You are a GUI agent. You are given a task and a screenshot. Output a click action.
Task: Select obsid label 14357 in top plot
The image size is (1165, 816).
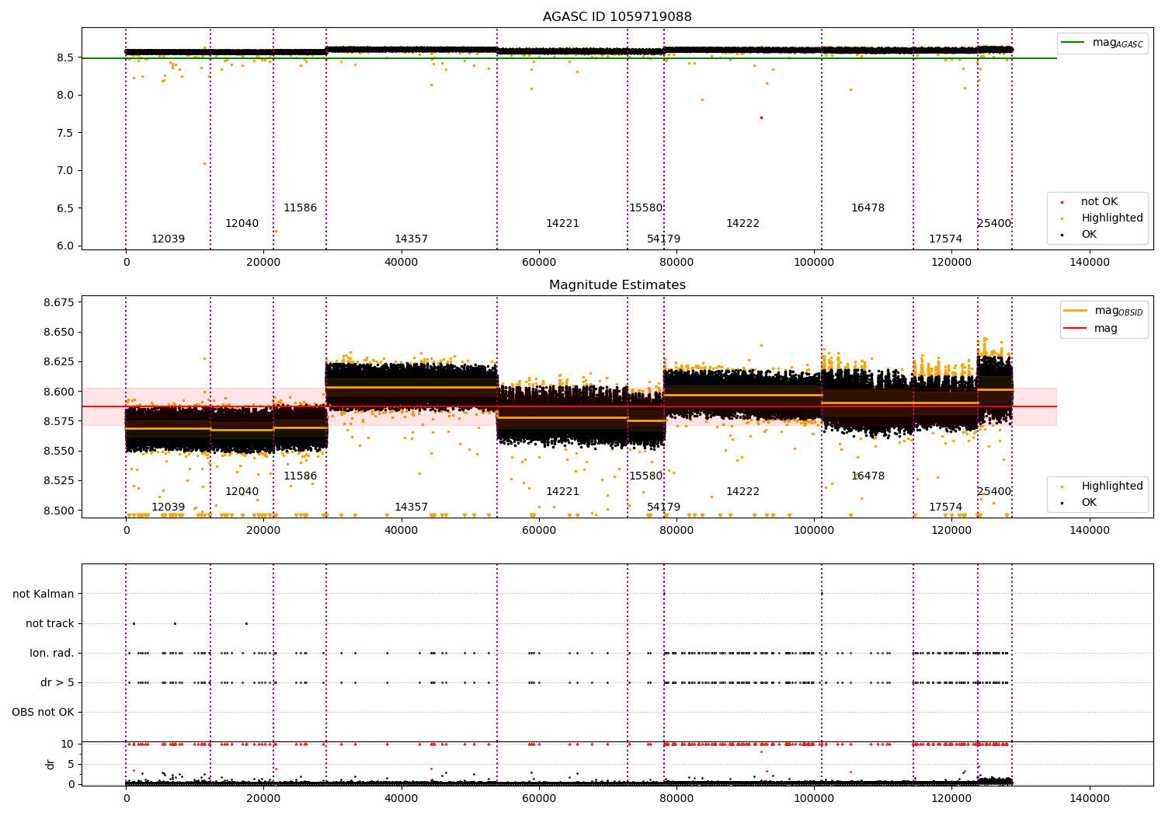[411, 239]
